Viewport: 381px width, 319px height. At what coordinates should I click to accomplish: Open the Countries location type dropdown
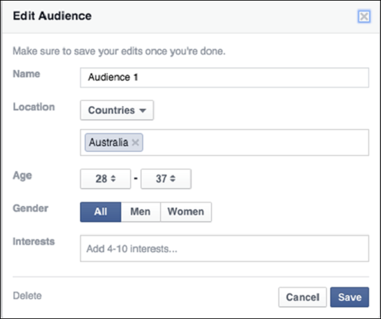(x=117, y=110)
